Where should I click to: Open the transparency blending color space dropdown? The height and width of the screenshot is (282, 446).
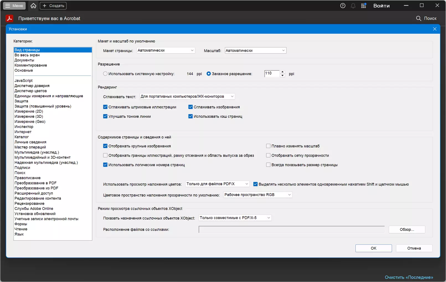point(258,195)
